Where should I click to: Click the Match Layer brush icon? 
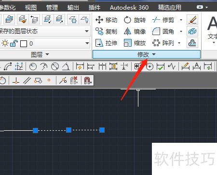coord(23,19)
